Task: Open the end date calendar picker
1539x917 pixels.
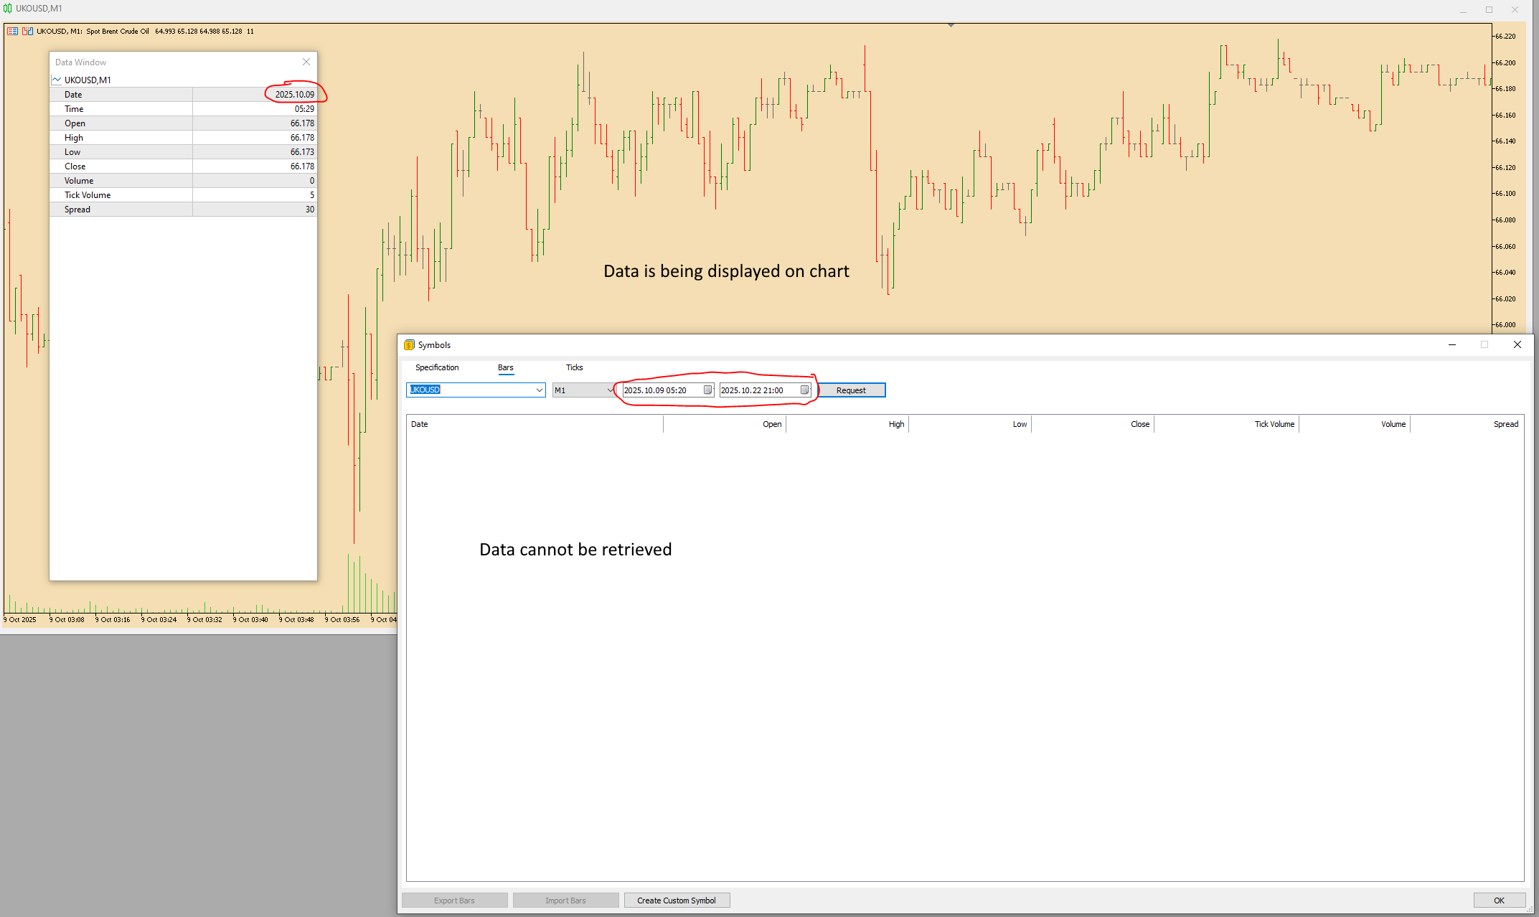Action: coord(804,390)
